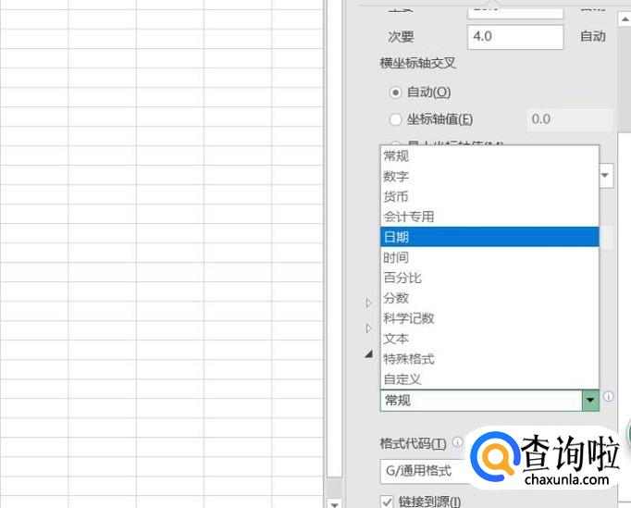This screenshot has width=631, height=508.
Task: Click info icon next to 格式代码 label
Action: [x=458, y=442]
